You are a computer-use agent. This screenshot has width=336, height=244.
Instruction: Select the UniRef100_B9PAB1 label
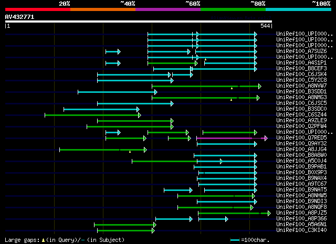(x=301, y=167)
